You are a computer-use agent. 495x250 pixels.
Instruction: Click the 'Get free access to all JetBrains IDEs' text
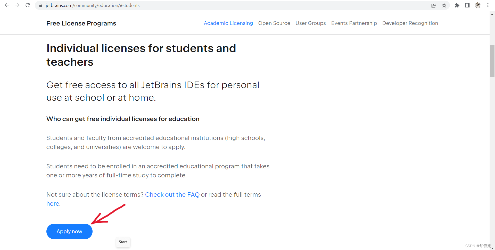(153, 91)
